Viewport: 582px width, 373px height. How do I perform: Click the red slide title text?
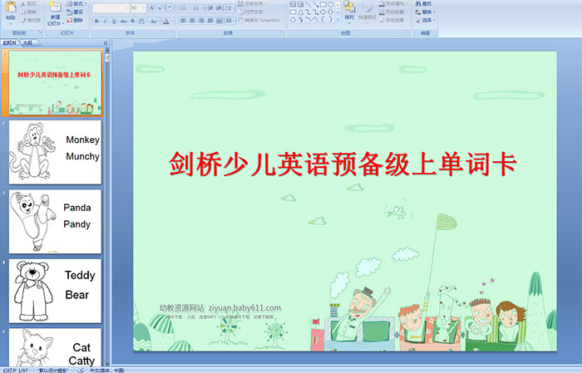point(343,164)
